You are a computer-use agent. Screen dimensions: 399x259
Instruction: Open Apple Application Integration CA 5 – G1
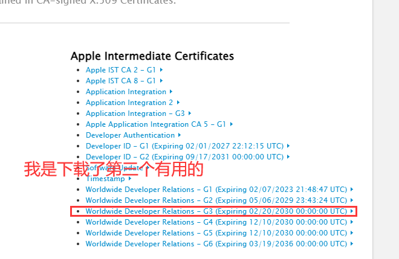pyautogui.click(x=159, y=124)
